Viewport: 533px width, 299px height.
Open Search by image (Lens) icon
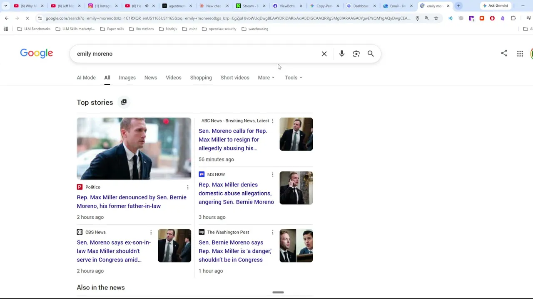point(356,54)
